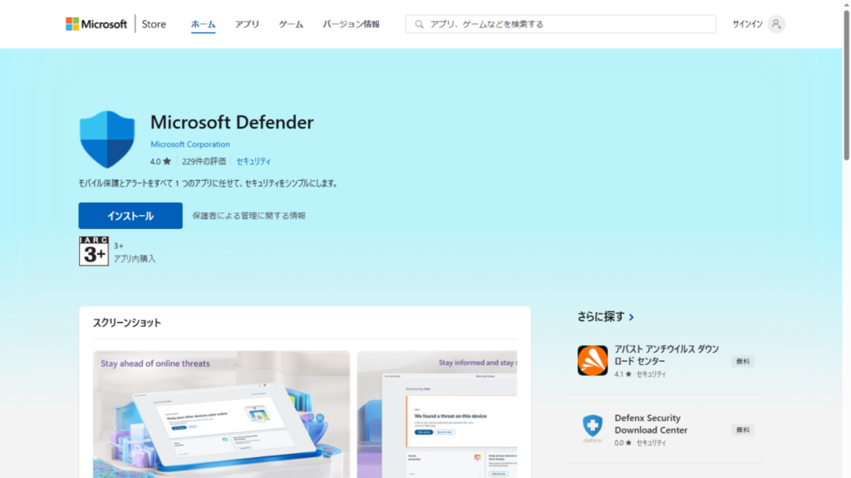Click the search magnifier icon
851x478 pixels.
[419, 24]
